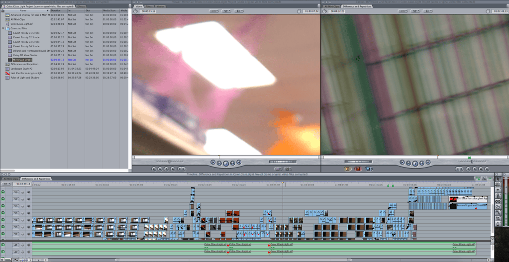The height and width of the screenshot is (262, 509).
Task: Go to next edit in Canvas
Action: pos(428,162)
